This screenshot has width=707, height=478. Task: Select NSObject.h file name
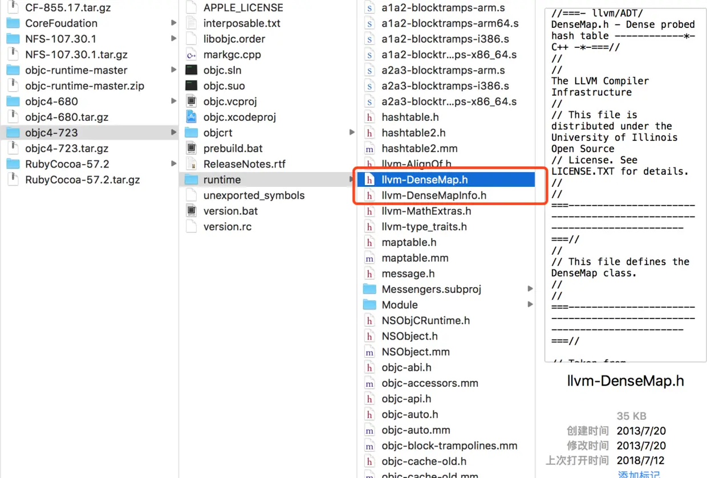[x=410, y=336]
